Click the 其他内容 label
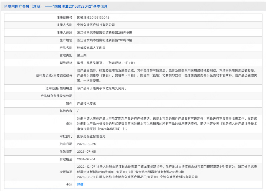The height and width of the screenshot is (191, 266). click(x=66, y=111)
